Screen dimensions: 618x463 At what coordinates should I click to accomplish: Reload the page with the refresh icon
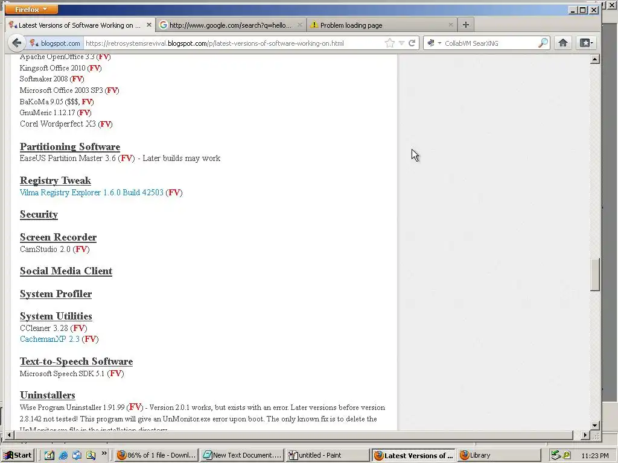[412, 43]
